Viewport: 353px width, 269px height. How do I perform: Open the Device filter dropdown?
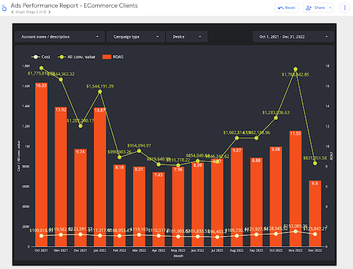187,36
